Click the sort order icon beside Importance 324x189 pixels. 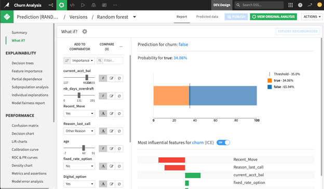67,61
